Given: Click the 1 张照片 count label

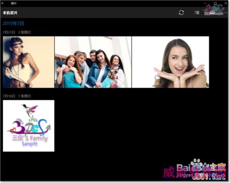Looking at the screenshot, I should 24,96.
